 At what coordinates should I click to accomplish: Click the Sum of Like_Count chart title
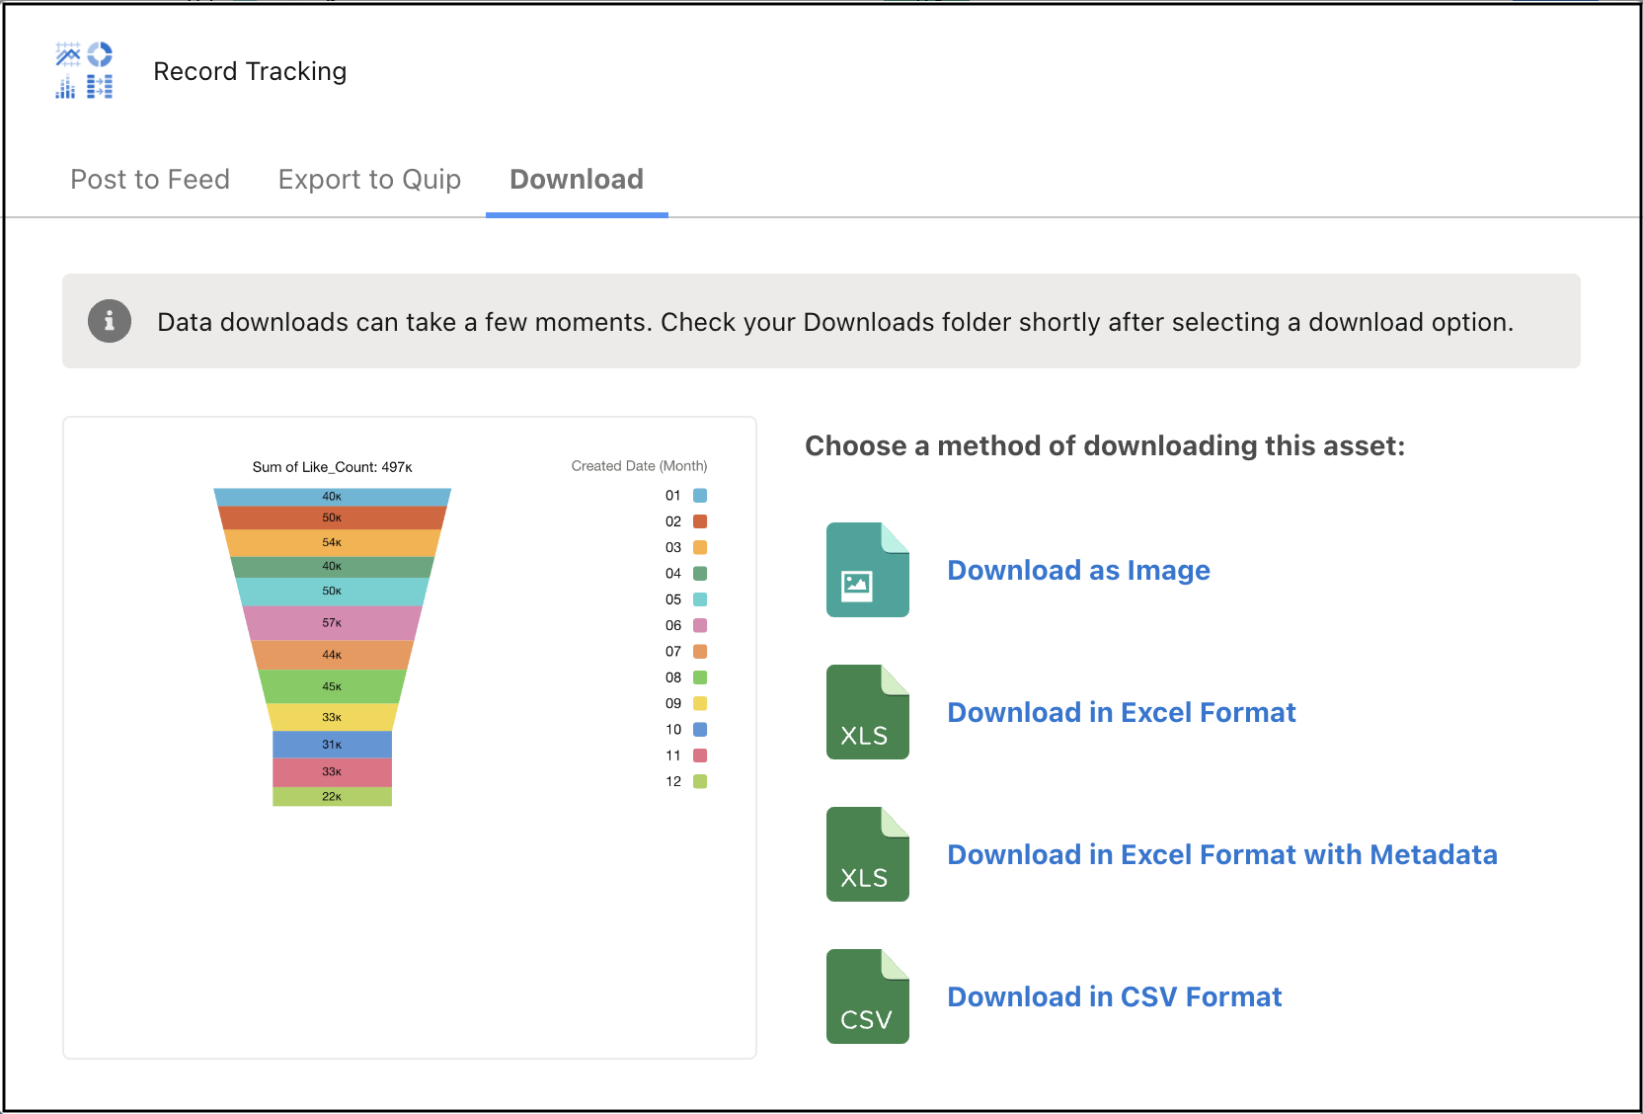tap(332, 465)
